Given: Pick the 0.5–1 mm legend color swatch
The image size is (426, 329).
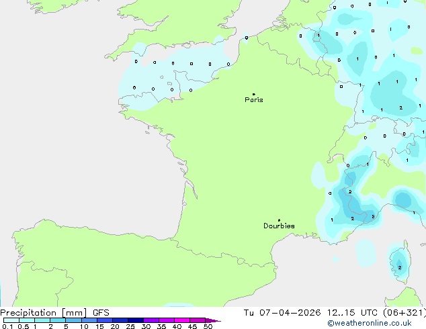Looking at the screenshot, I should 27,320.
